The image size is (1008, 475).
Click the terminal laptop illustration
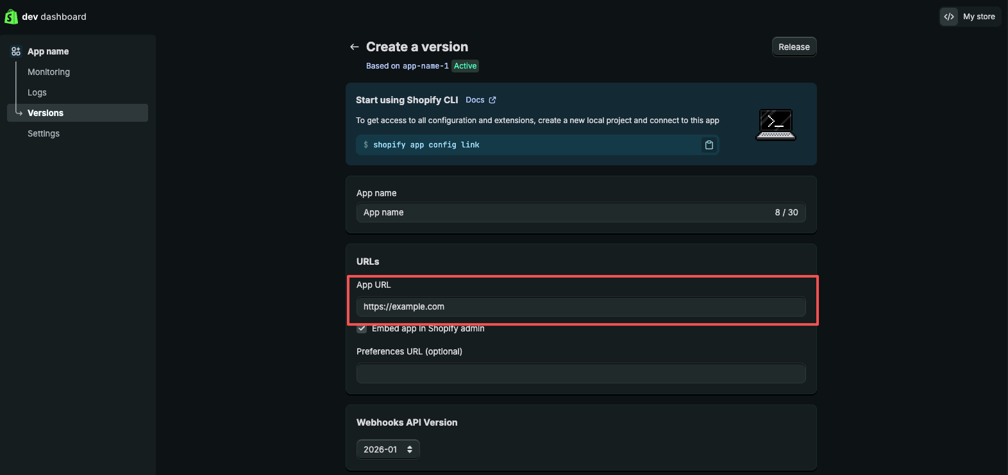775,124
